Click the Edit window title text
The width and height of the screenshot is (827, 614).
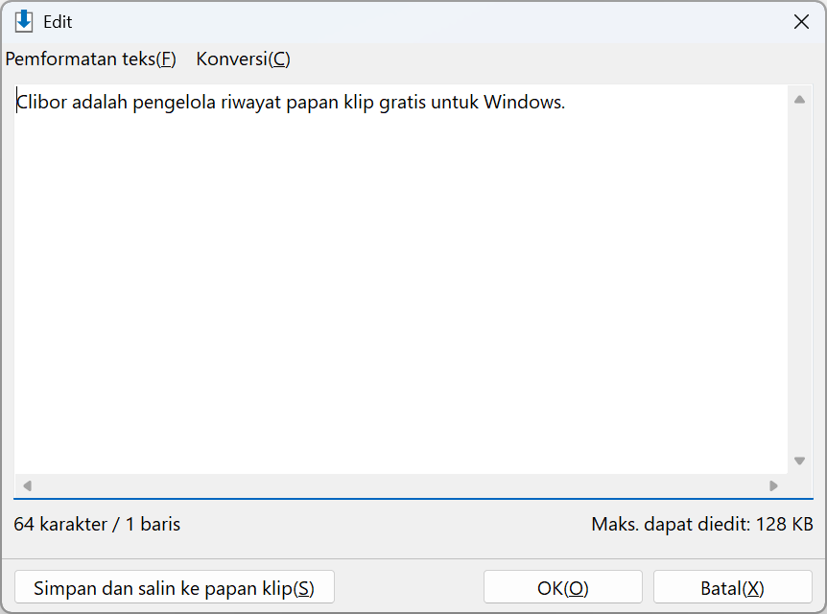click(x=58, y=22)
